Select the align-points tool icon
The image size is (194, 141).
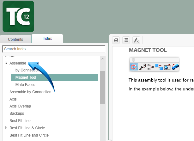point(151,67)
